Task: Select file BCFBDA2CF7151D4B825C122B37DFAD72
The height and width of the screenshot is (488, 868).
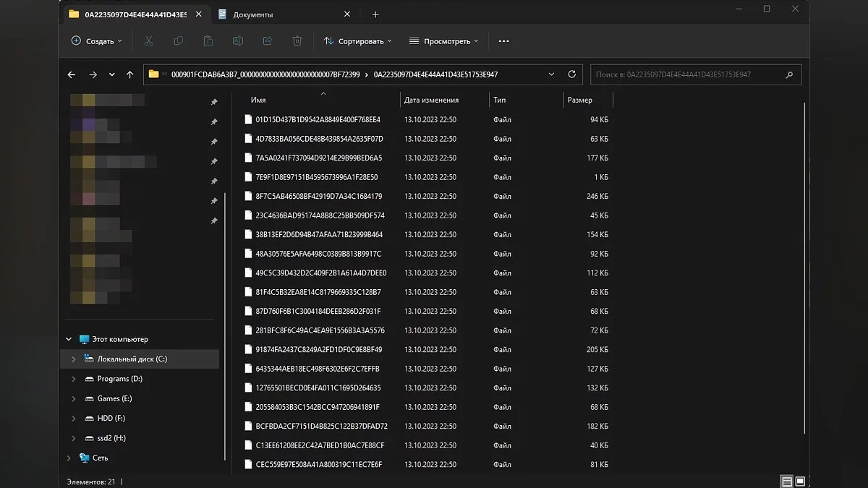Action: click(x=321, y=427)
